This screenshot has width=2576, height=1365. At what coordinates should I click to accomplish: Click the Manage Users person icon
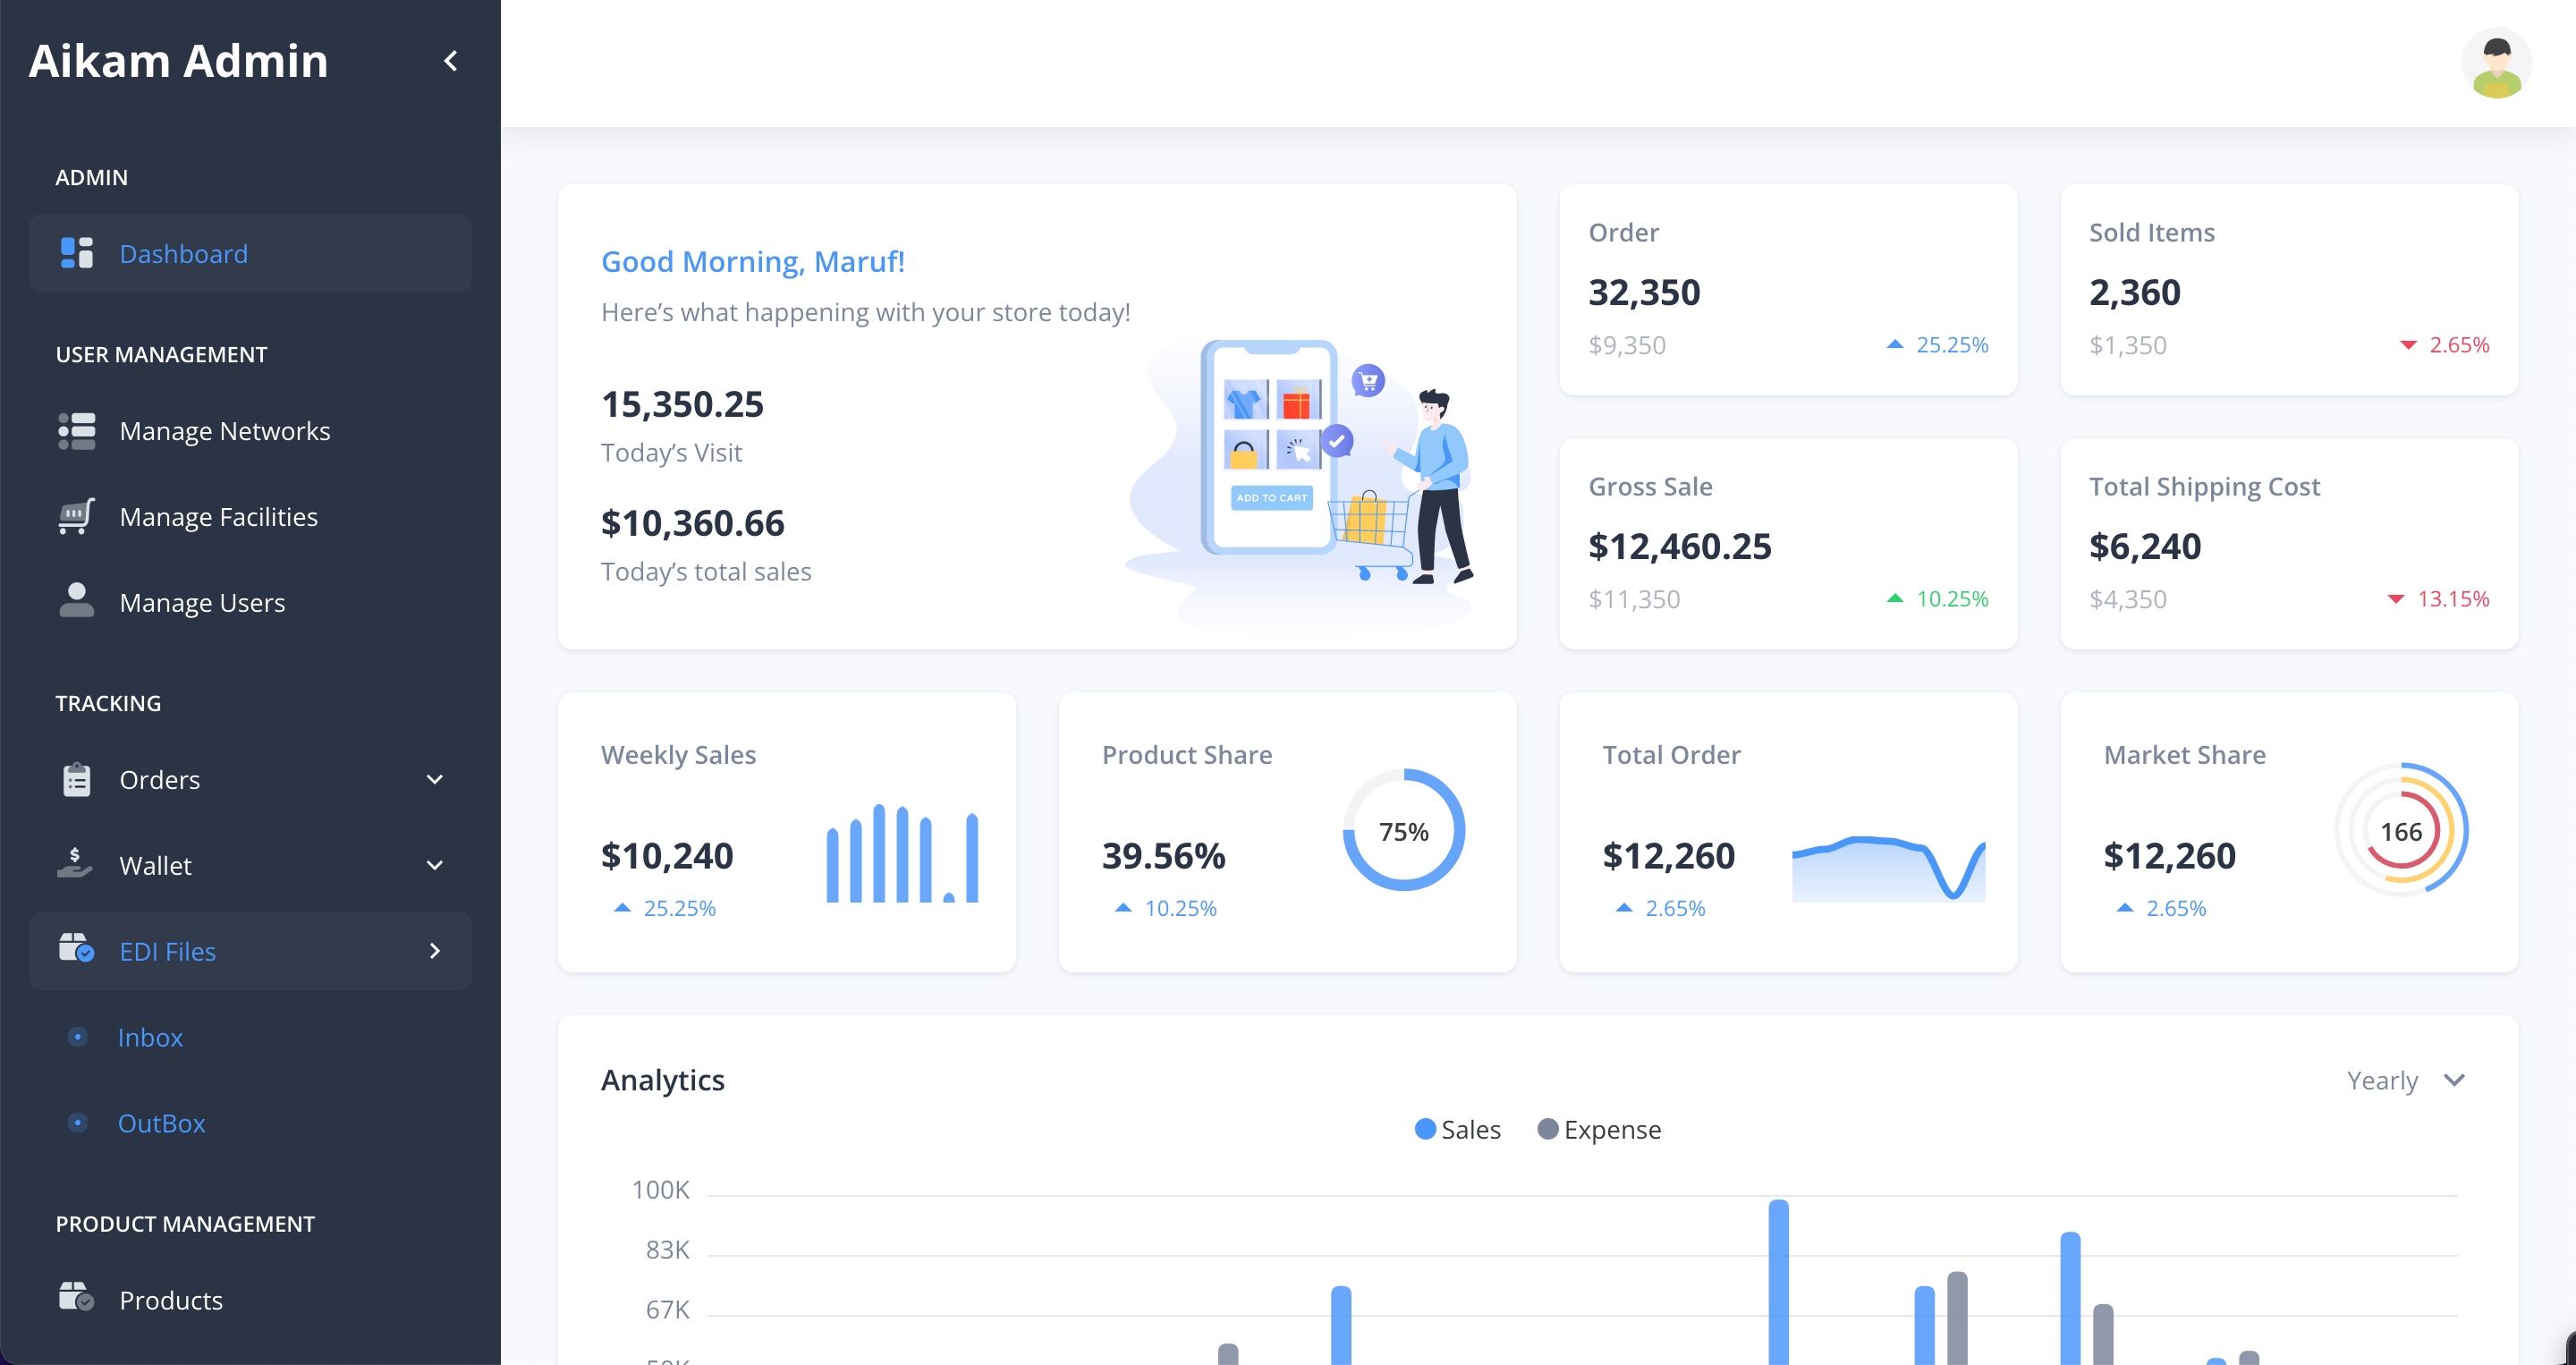(x=77, y=601)
